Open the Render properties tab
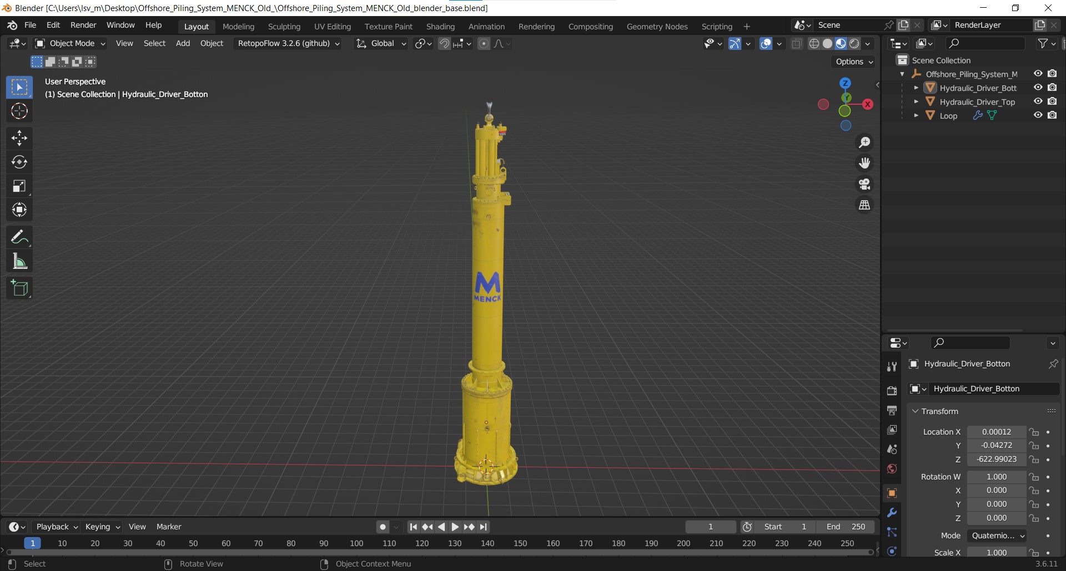The height and width of the screenshot is (571, 1066). coord(892,391)
